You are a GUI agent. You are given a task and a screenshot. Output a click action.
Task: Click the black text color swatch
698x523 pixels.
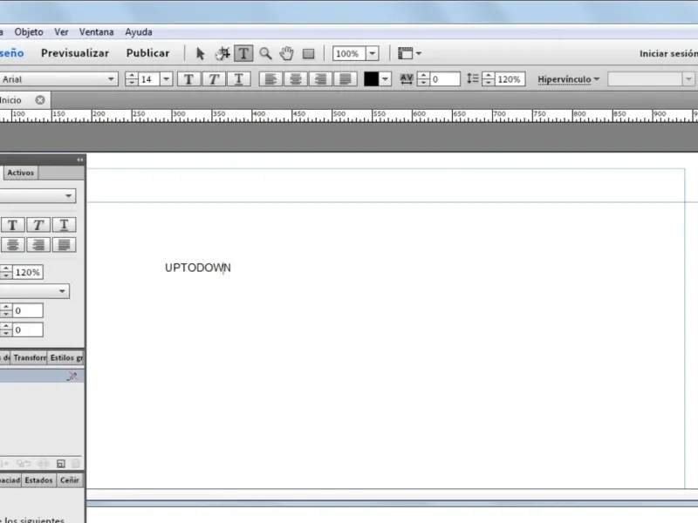point(372,79)
